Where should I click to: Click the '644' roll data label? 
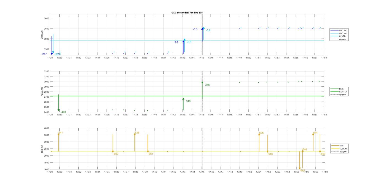pyautogui.click(x=315, y=133)
